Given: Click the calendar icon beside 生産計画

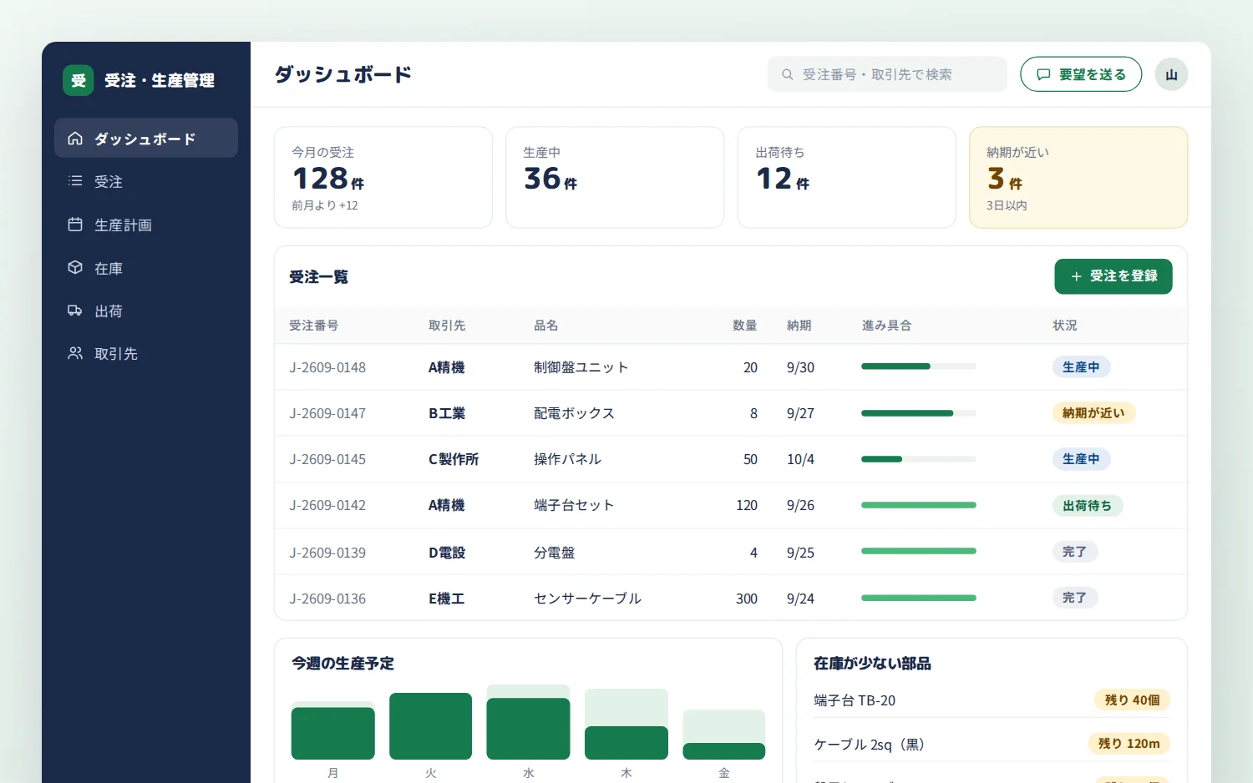Looking at the screenshot, I should click(75, 225).
